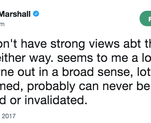Viewport: 151px width, 123px height.
Task: Click the words "out in a" in the tweet
Action: [x=38, y=72]
